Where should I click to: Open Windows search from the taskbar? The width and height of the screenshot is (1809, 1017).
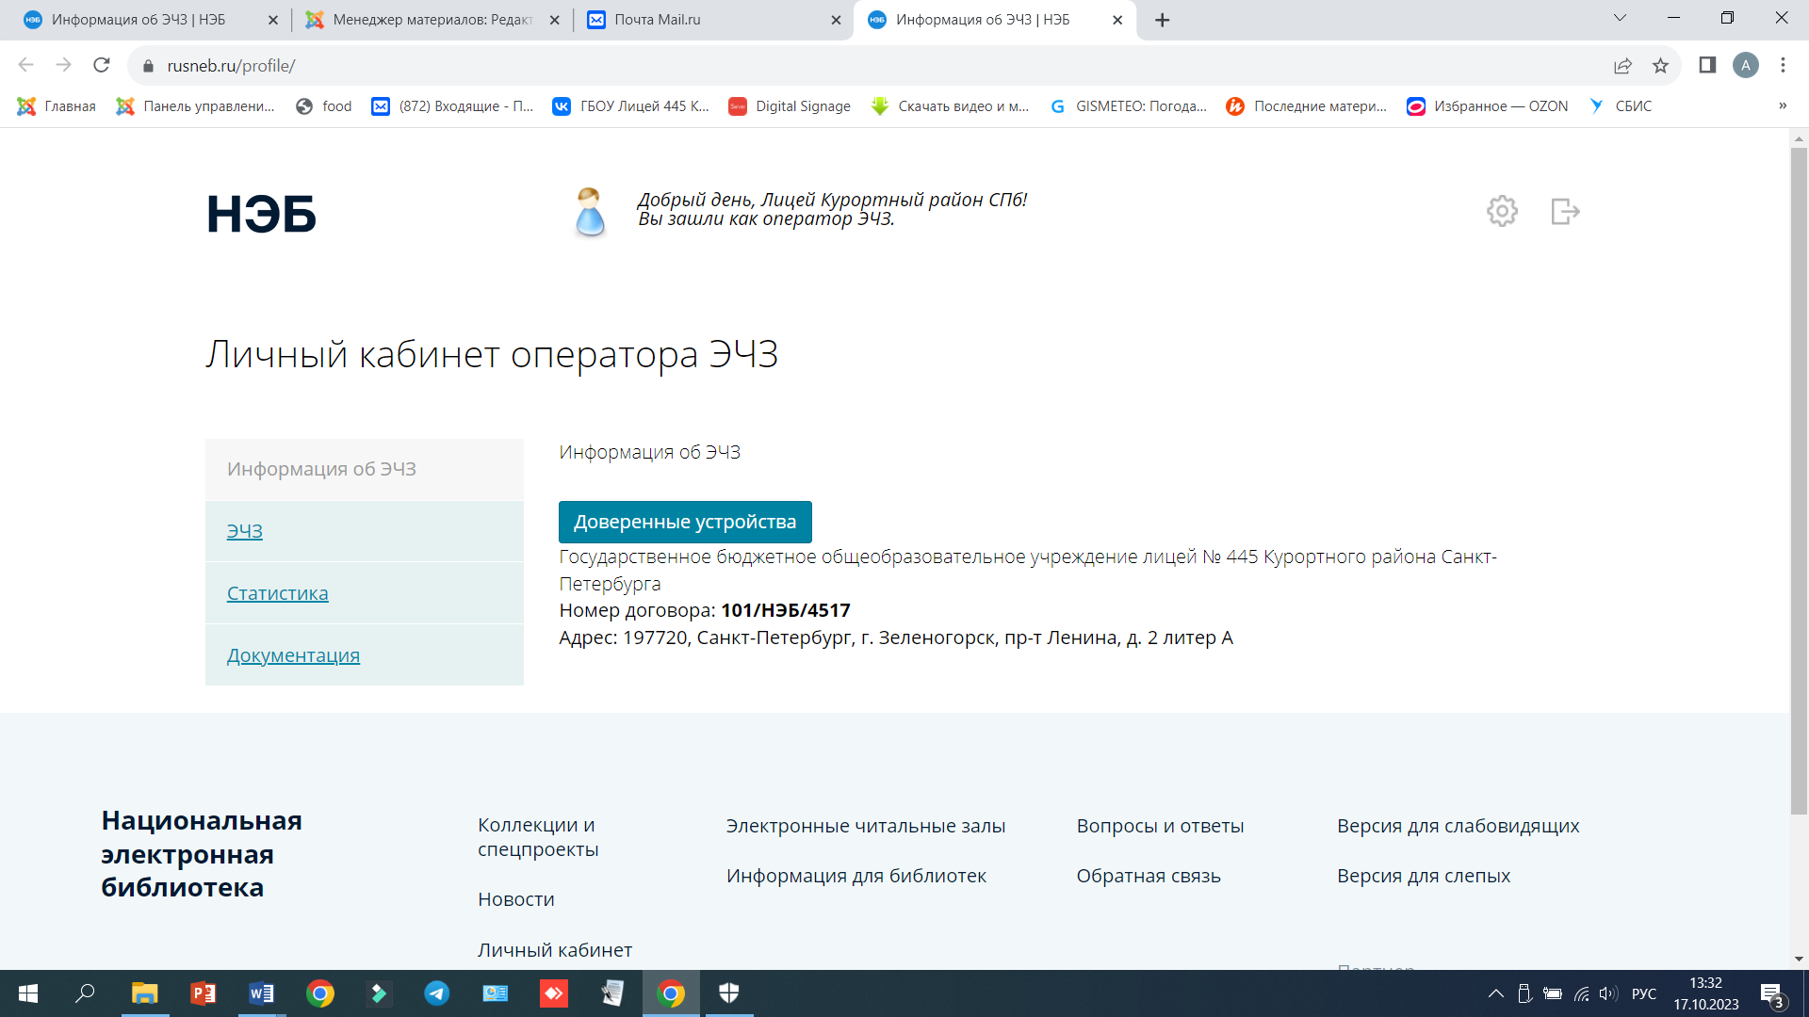click(85, 993)
